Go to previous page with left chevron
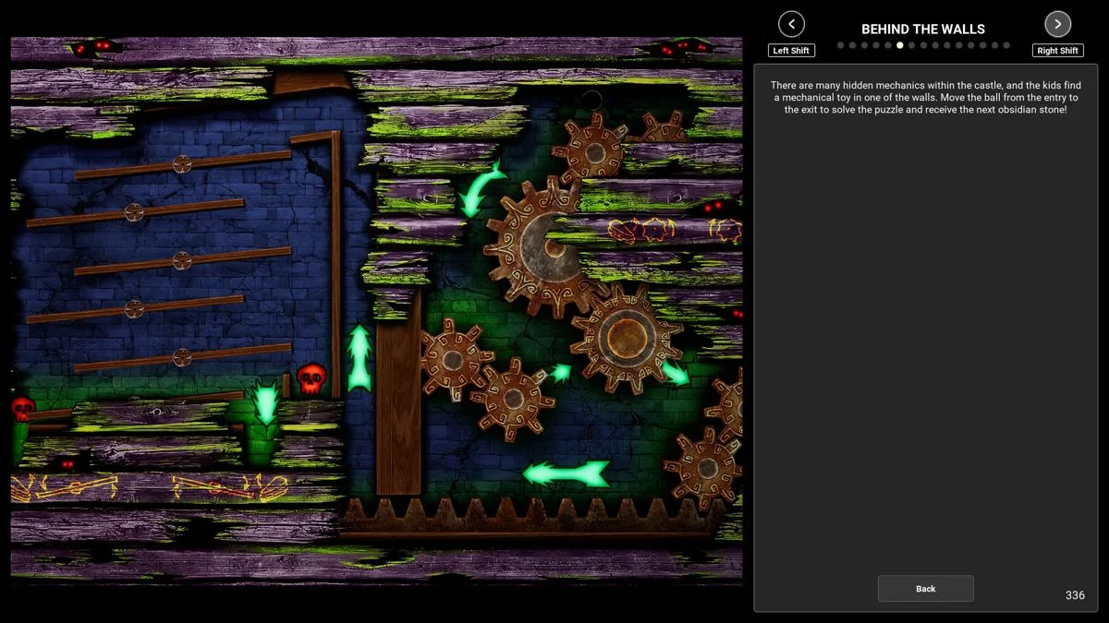The width and height of the screenshot is (1109, 623). point(791,24)
